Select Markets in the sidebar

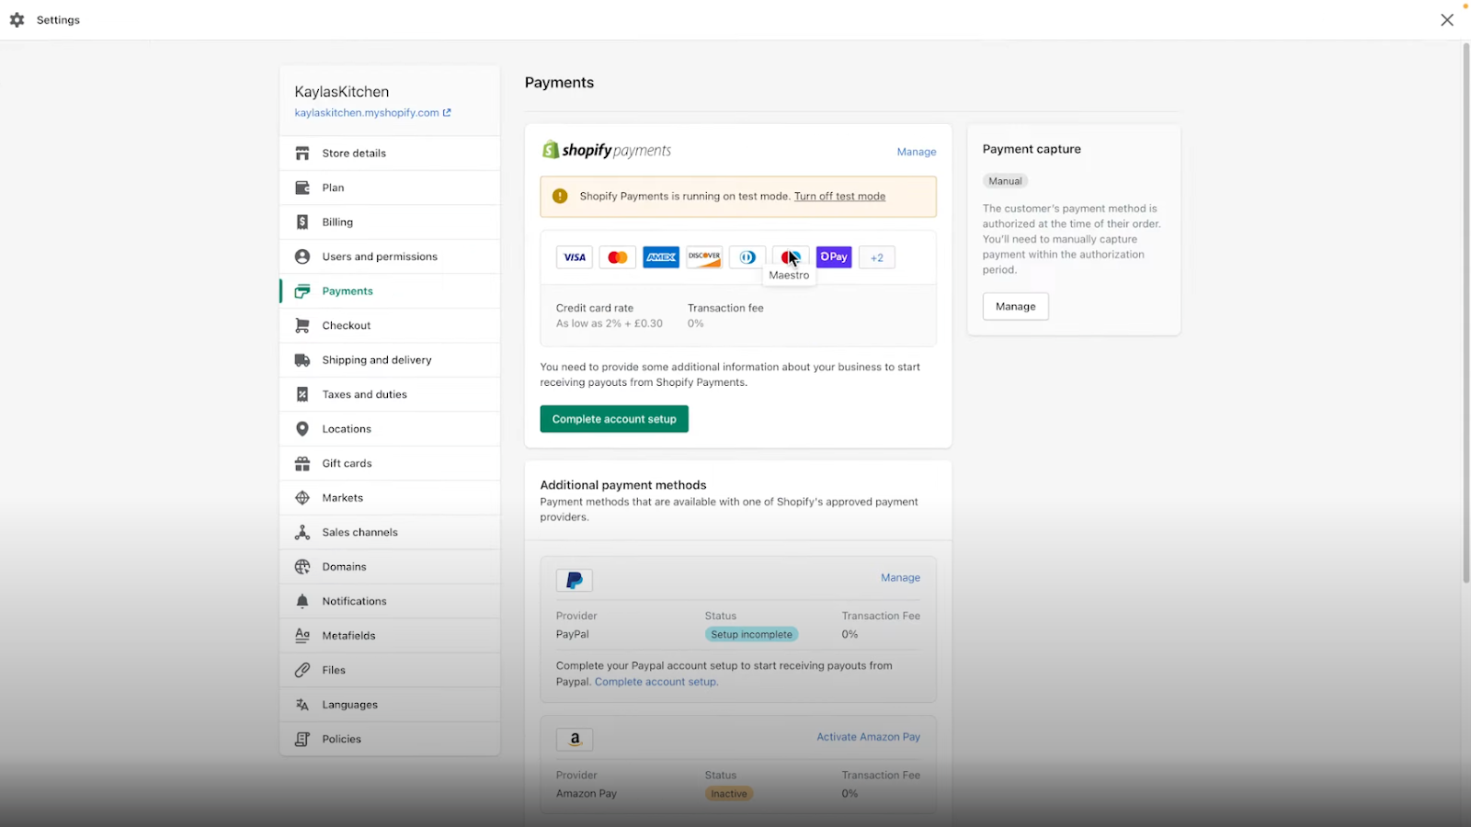point(390,498)
